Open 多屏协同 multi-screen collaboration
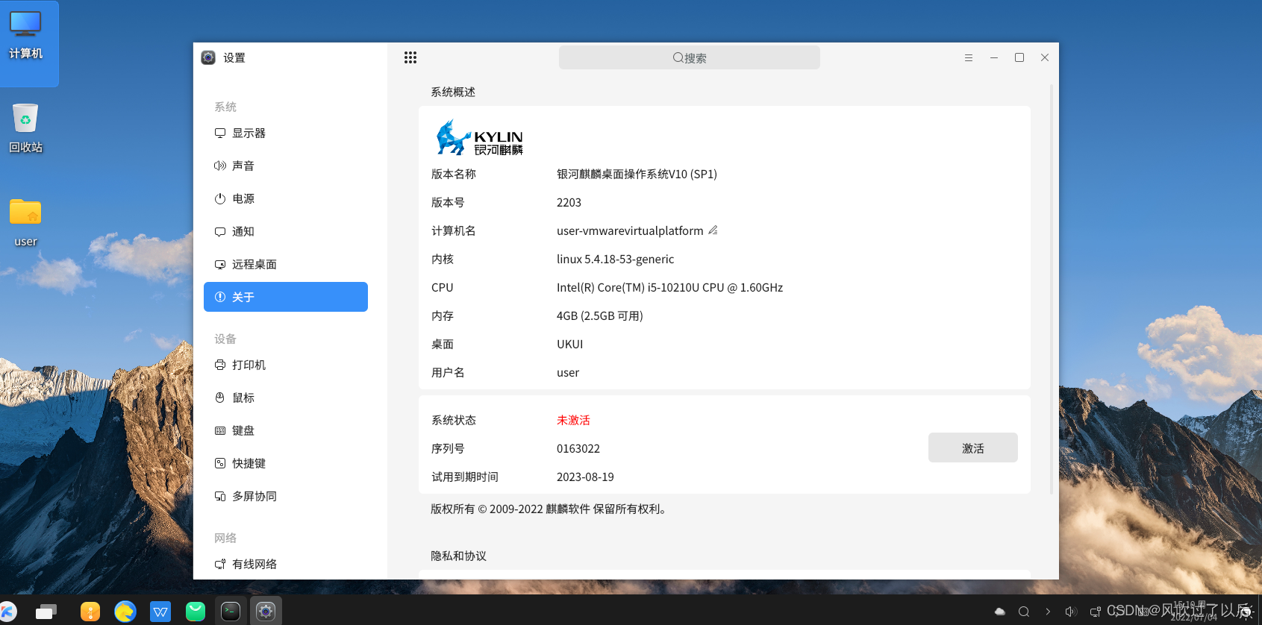The height and width of the screenshot is (625, 1262). click(x=285, y=496)
